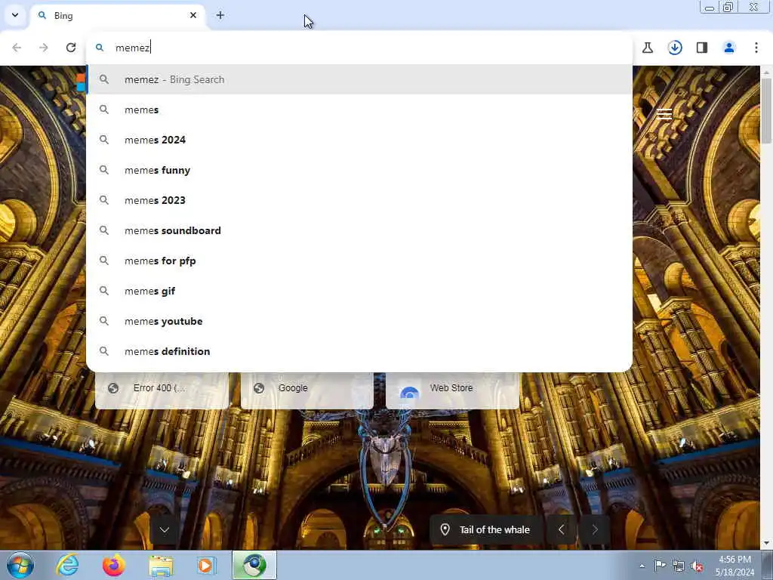Open the 'Error 400' shortcut tile
This screenshot has width=773, height=580.
coord(162,390)
